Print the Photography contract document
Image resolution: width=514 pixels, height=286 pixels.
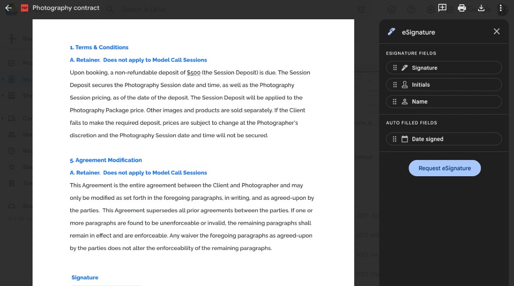pos(462,8)
